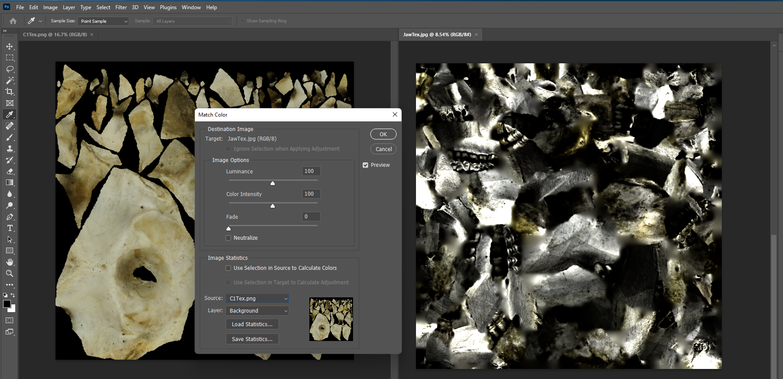The width and height of the screenshot is (783, 379).
Task: Open the Filter menu
Action: point(121,7)
